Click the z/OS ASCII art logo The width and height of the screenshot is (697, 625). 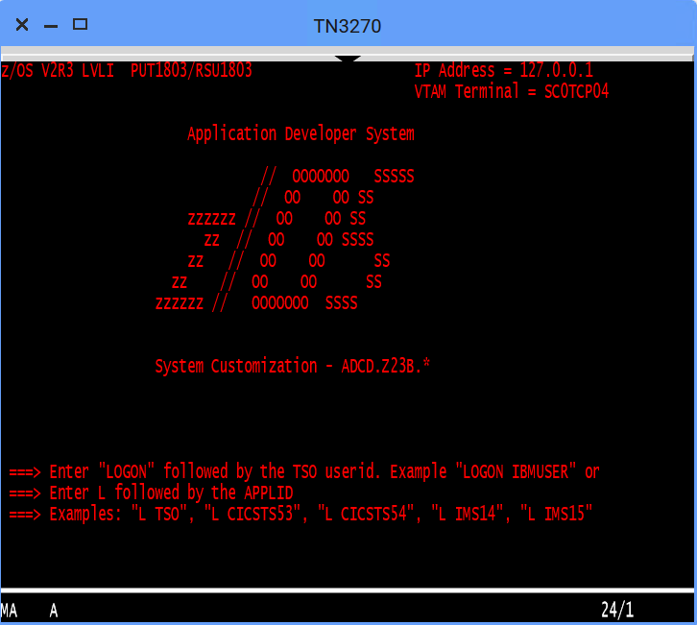click(284, 239)
